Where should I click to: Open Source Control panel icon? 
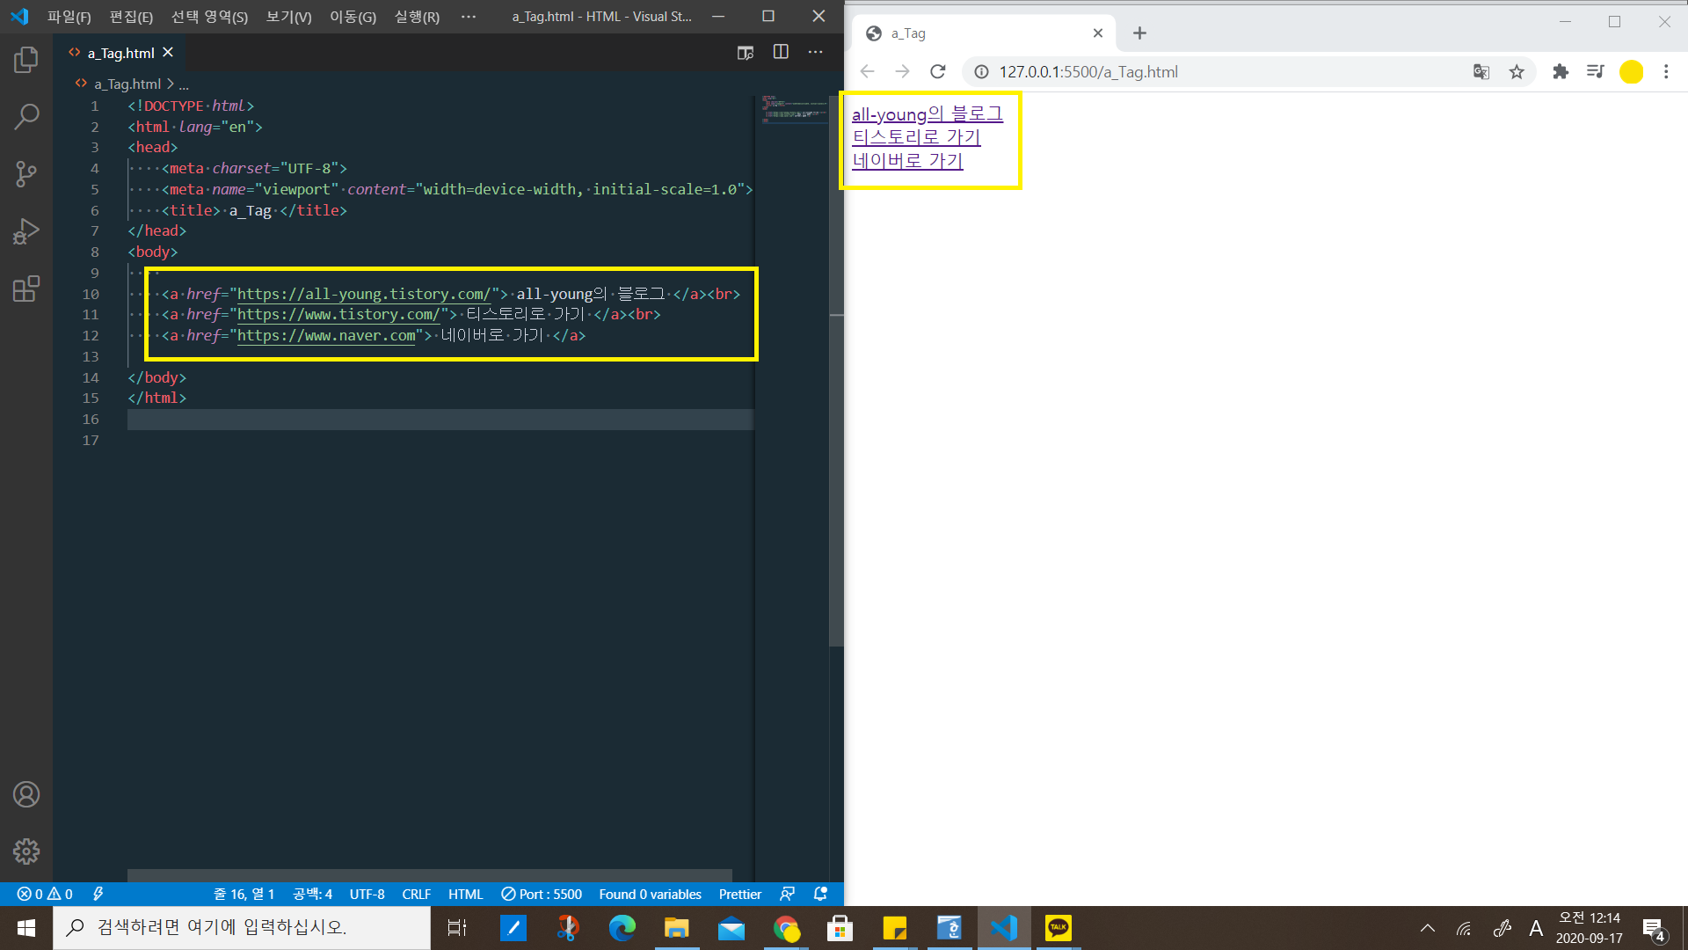point(26,173)
